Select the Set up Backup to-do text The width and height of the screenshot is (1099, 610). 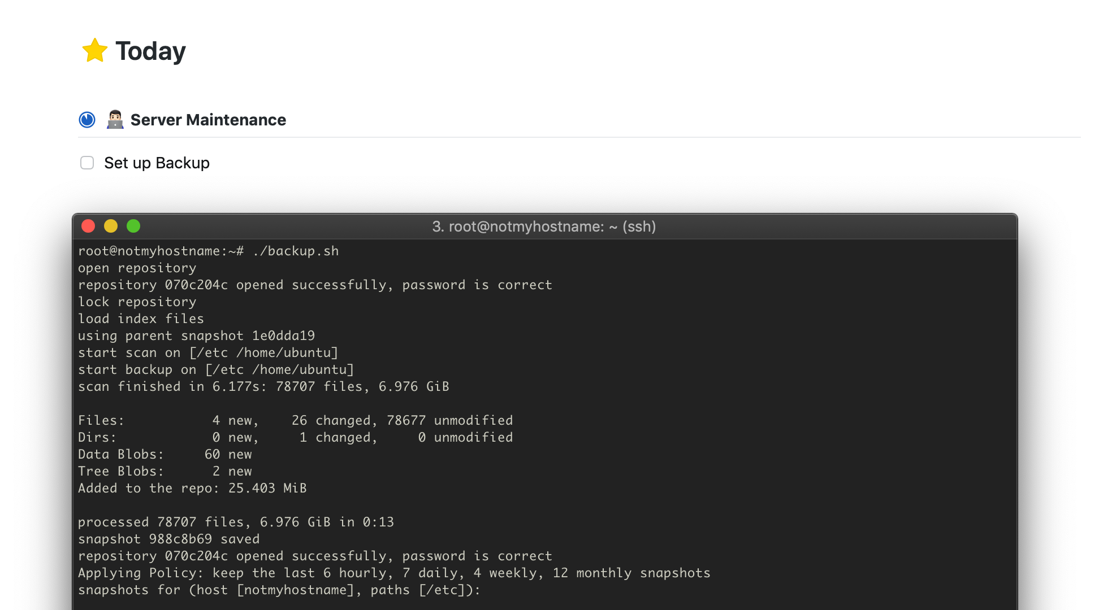157,163
